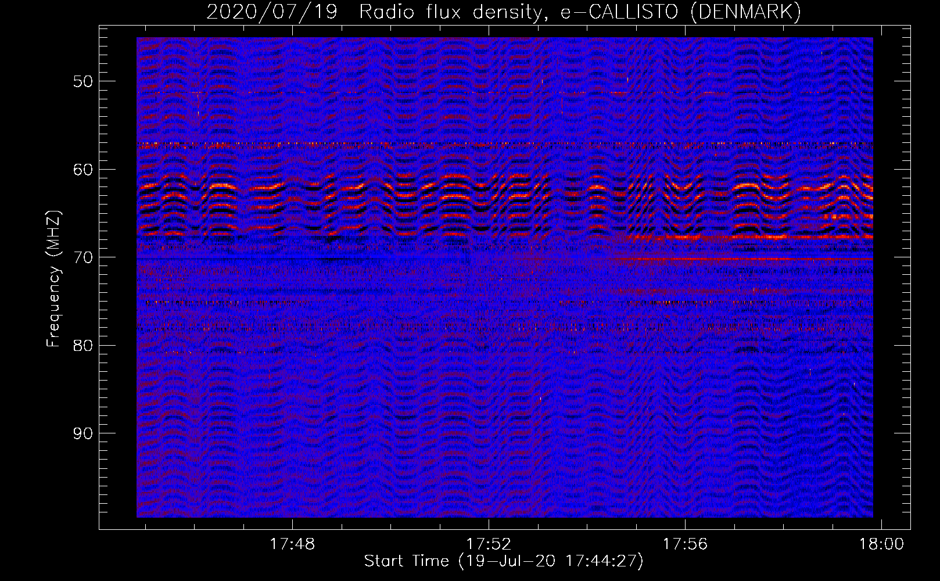Click the 17:52 time tick label

489,544
